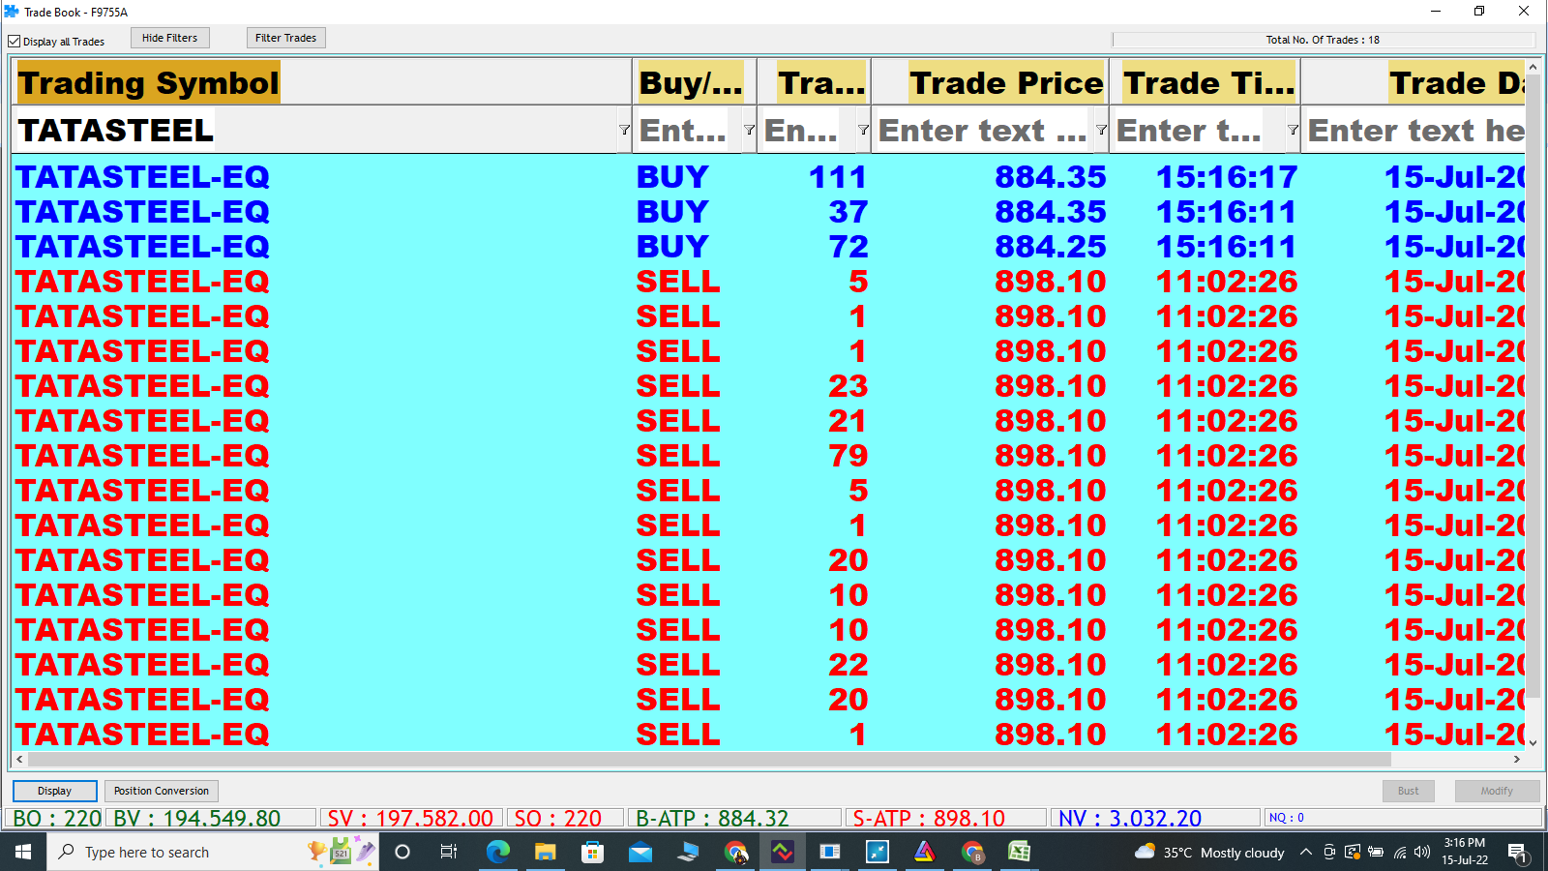Open Task View on the taskbar
Viewport: 1548px width, 871px height.
tap(449, 852)
